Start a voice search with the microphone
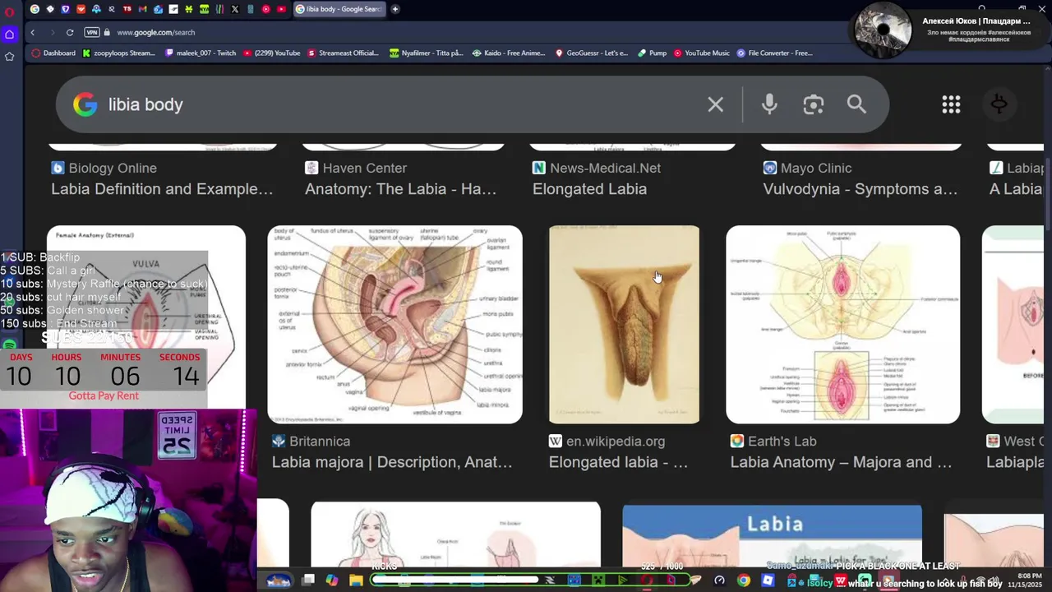 tap(769, 104)
